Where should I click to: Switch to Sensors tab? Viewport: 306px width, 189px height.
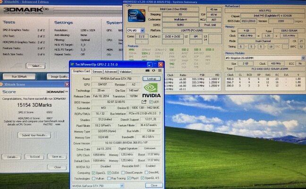click(97, 72)
